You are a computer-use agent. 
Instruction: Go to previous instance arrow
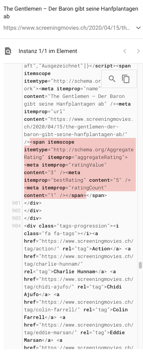125,51
